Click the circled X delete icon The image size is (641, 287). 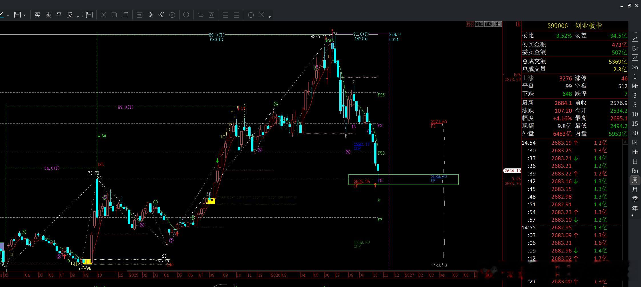(172, 15)
